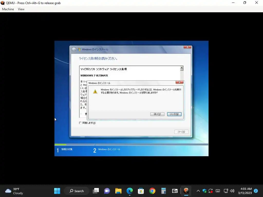263x197 pixels.
Task: Click the WINDOWS 7 ULTIMATE heading text
Action: click(x=94, y=76)
